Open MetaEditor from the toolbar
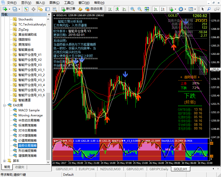Image resolution: width=221 pixels, height=177 pixels. [x=80, y=9]
